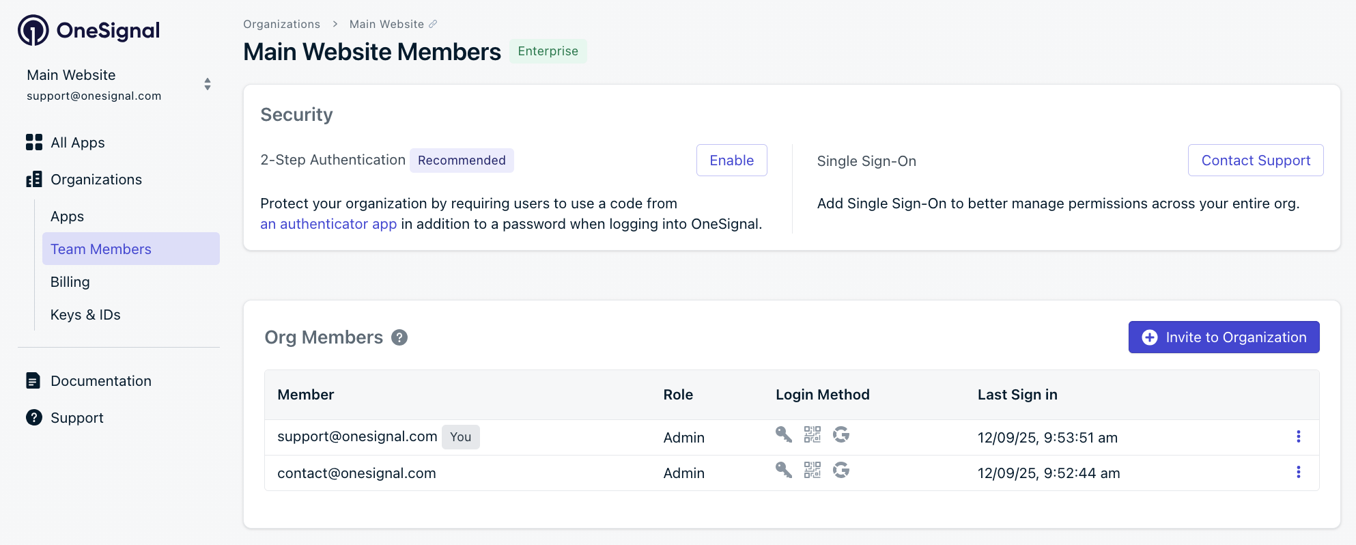The image size is (1356, 545).
Task: Open the Apps submenu item
Action: 67,216
